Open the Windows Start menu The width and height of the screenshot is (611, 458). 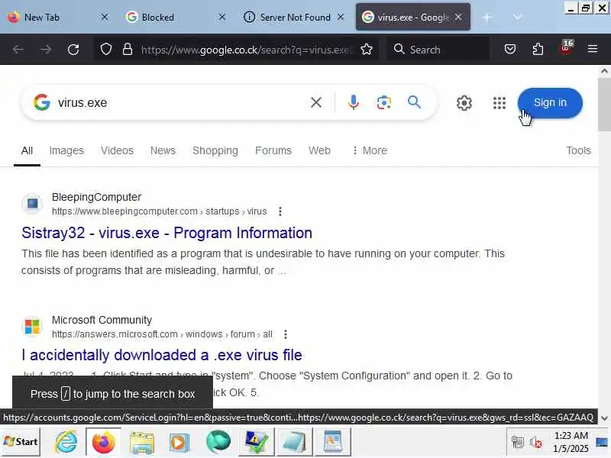[x=21, y=442]
